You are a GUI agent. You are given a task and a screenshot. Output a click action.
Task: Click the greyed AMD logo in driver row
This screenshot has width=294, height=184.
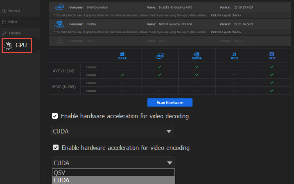click(x=60, y=41)
